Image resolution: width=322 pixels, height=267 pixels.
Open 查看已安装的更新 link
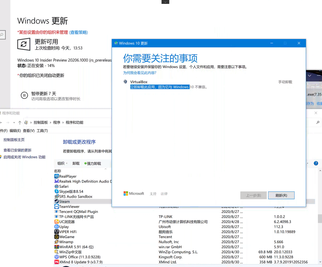tap(18, 150)
